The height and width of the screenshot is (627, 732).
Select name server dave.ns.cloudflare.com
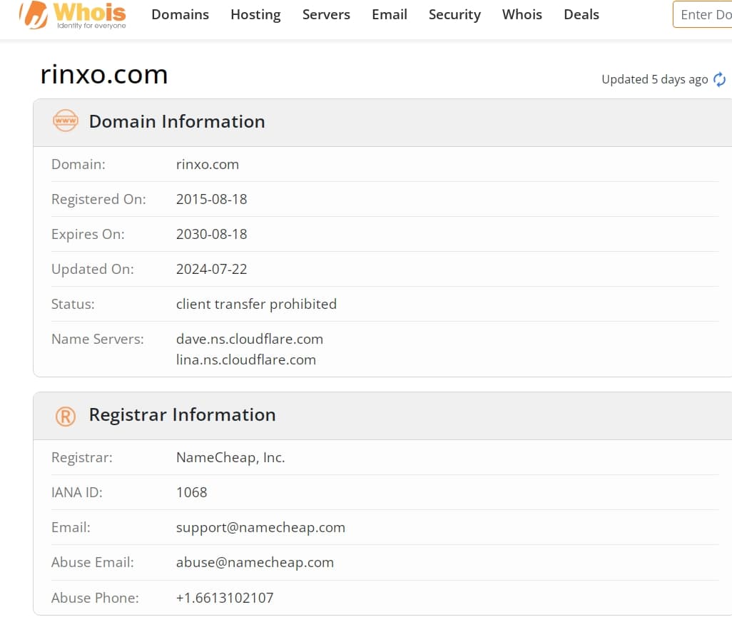(249, 339)
